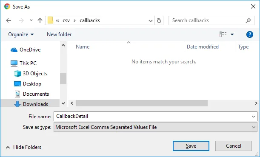Select the csv breadcrumb
Screen dimensions: 260x157
pos(66,20)
